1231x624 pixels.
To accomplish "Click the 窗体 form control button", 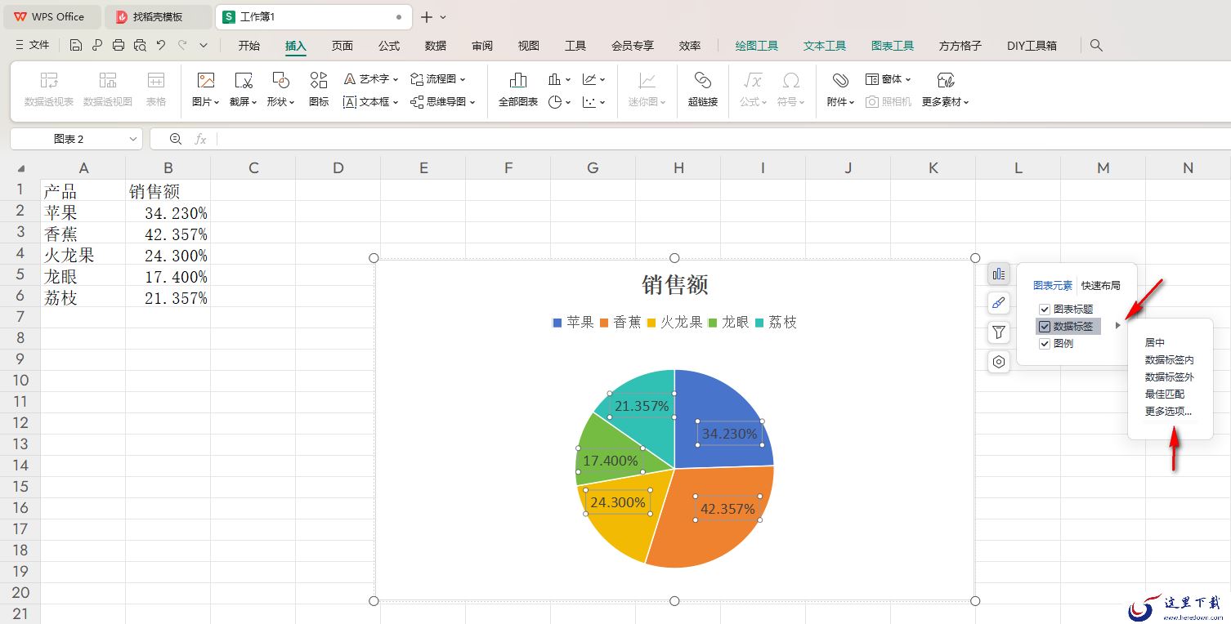I will tap(889, 79).
